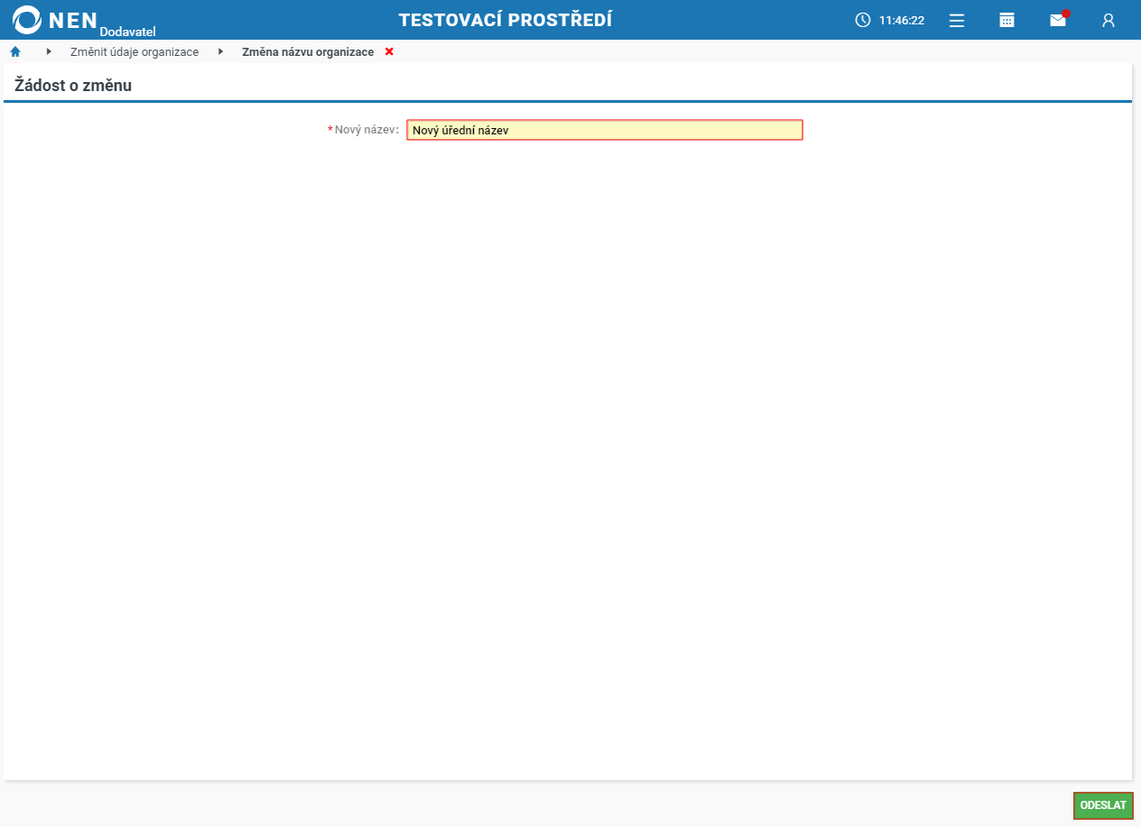The image size is (1141, 827).
Task: Open the hamburger menu icon
Action: (957, 20)
